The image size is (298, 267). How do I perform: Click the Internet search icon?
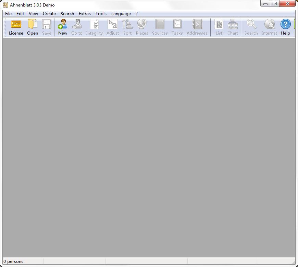tap(269, 25)
